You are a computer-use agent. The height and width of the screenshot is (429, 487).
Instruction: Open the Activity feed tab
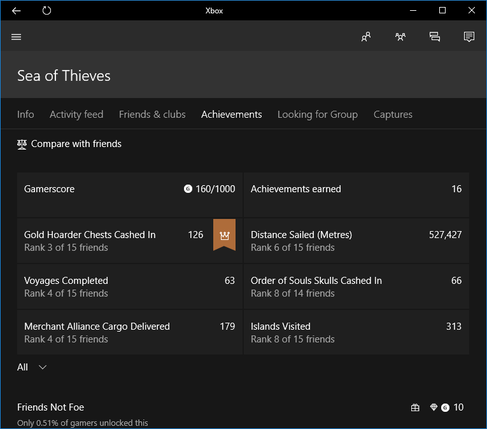coord(76,115)
